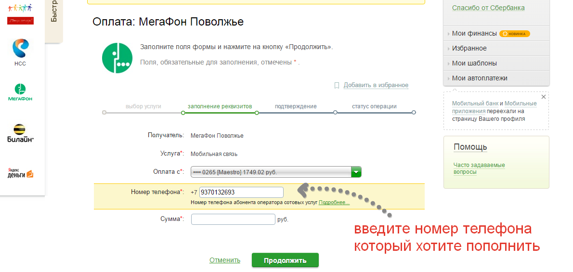The height and width of the screenshot is (272, 573).
Task: Go to выбор услуги step
Action: (x=143, y=106)
